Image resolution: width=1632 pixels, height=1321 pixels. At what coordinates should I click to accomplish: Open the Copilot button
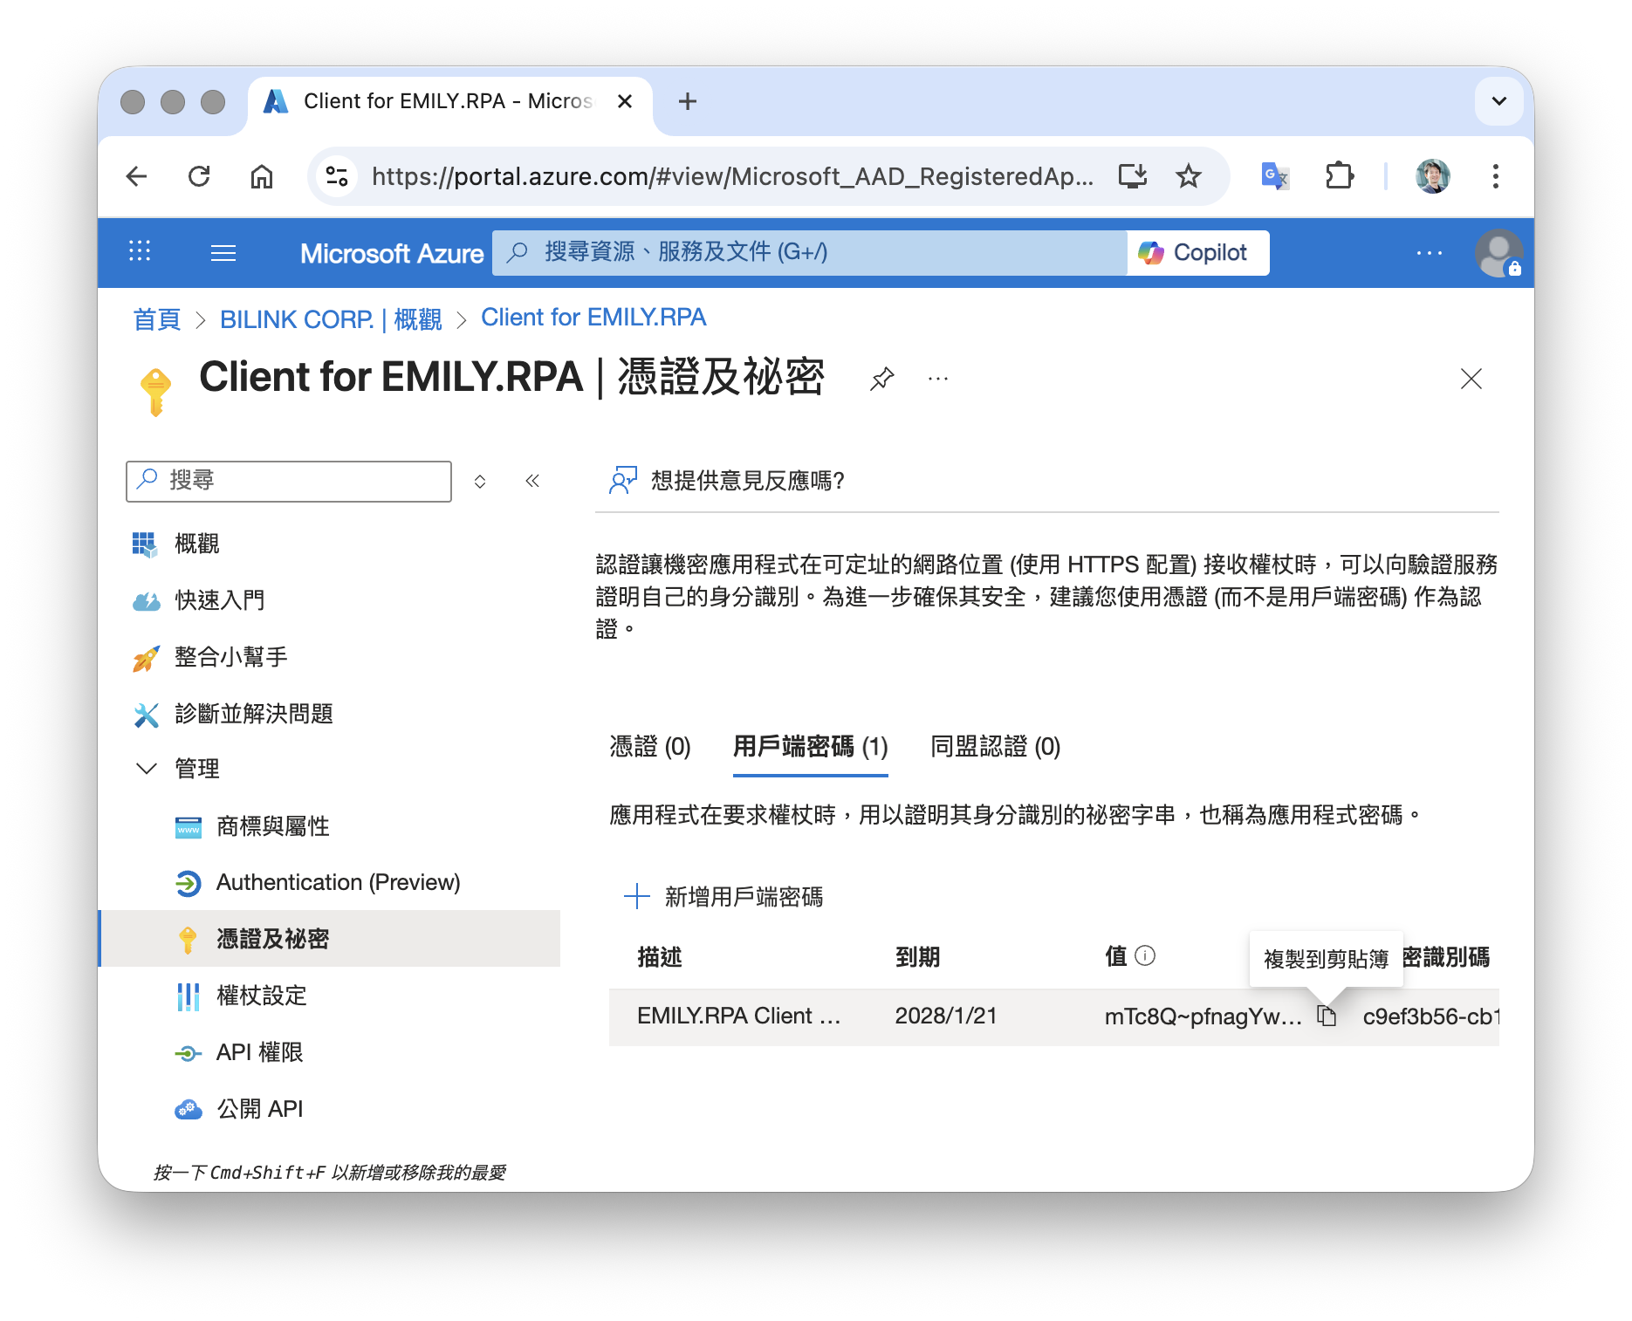1197,253
